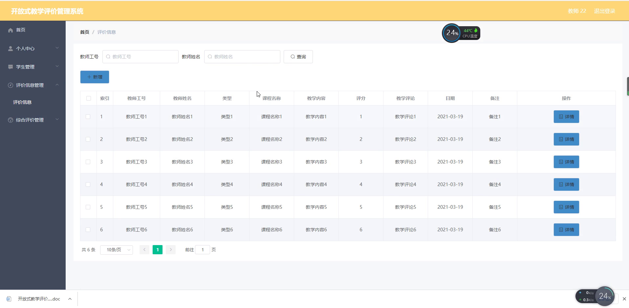Open 个人中心 sidebar menu

click(33, 48)
